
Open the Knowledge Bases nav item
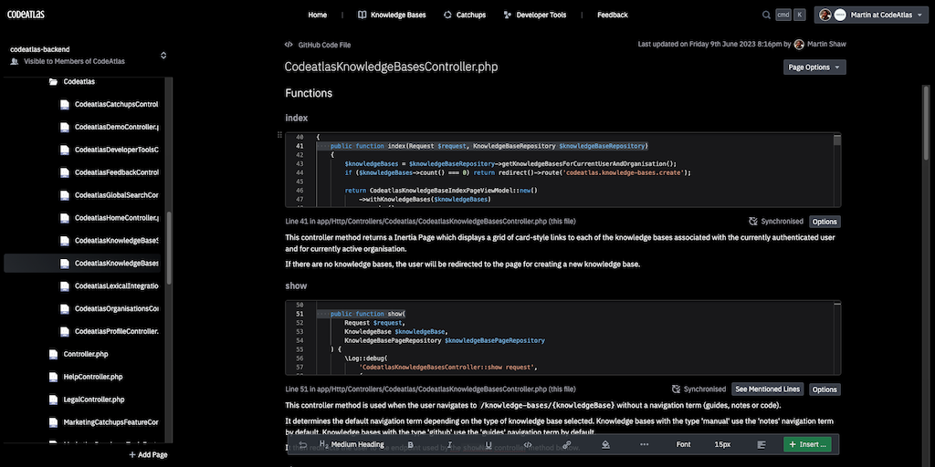392,15
